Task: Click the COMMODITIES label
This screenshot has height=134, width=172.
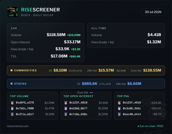Action: (25, 70)
